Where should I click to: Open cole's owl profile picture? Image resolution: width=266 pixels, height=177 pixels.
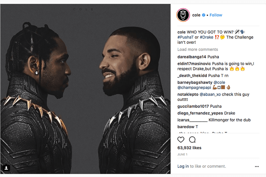(183, 15)
